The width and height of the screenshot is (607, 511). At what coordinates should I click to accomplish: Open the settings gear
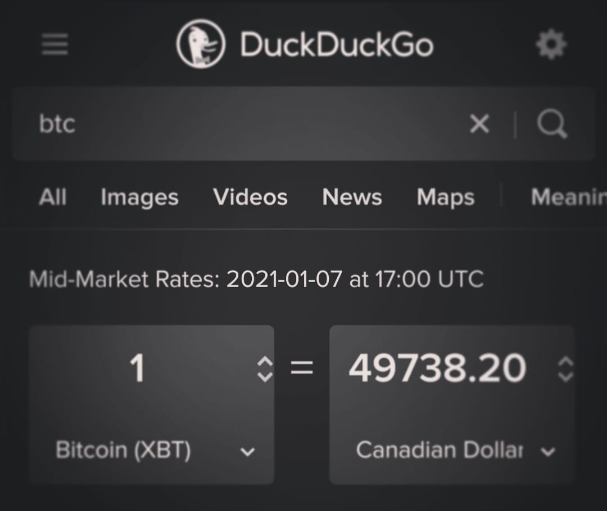pos(551,44)
